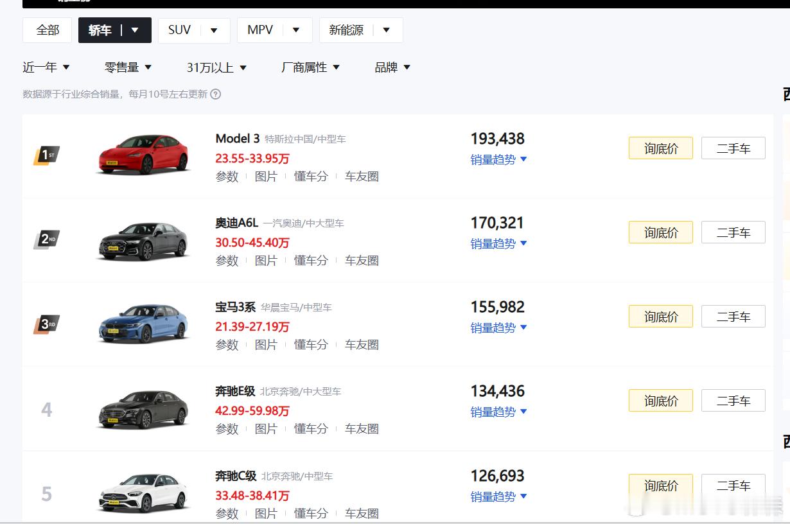Click 询底价 button for 奥迪A6L

coord(661,232)
